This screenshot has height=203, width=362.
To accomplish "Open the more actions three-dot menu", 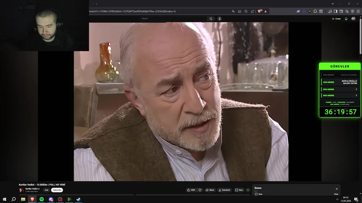I will [x=248, y=190].
